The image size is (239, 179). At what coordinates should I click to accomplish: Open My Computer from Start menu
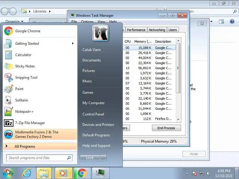(x=94, y=103)
